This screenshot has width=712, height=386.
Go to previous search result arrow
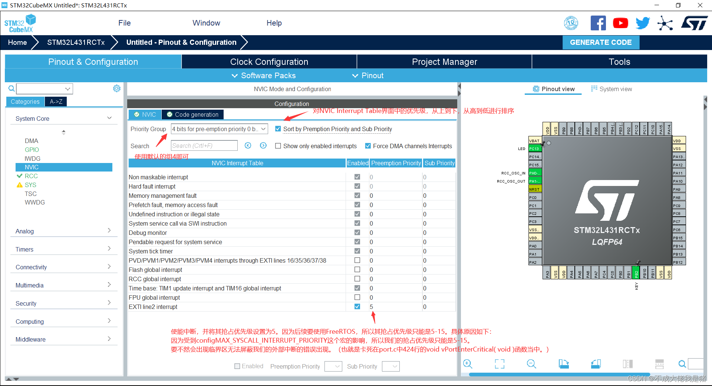(x=248, y=146)
